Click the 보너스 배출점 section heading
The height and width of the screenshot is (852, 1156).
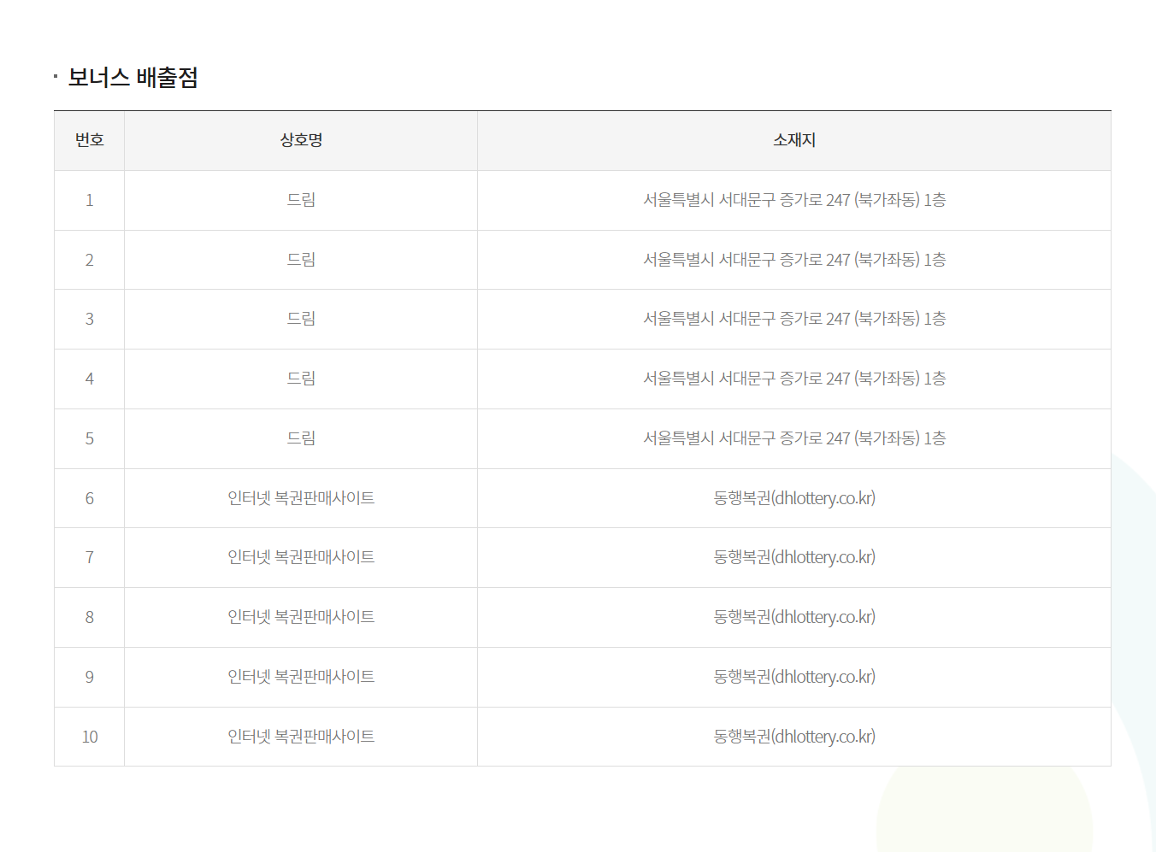coord(133,78)
